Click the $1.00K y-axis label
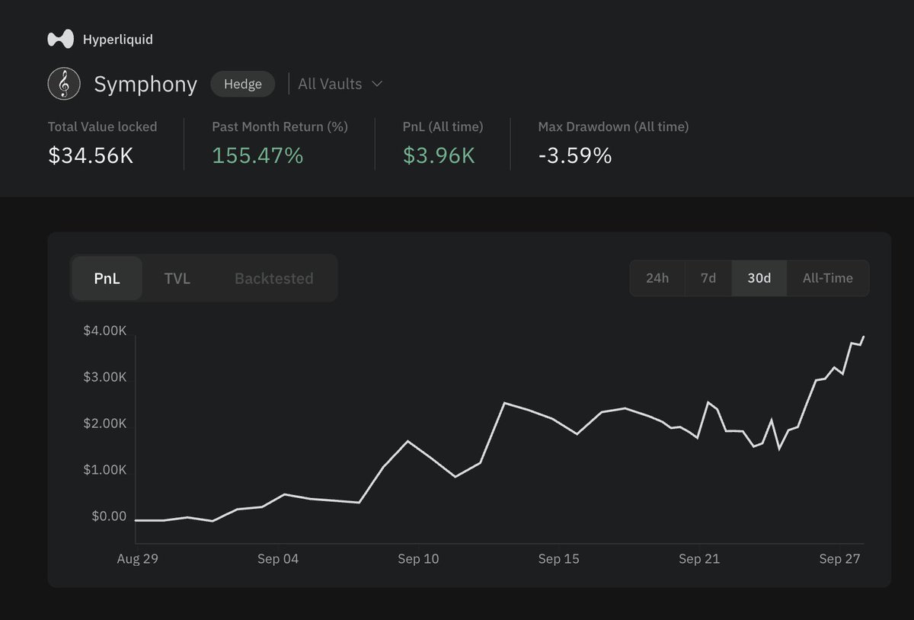Image resolution: width=914 pixels, height=620 pixels. pyautogui.click(x=105, y=470)
